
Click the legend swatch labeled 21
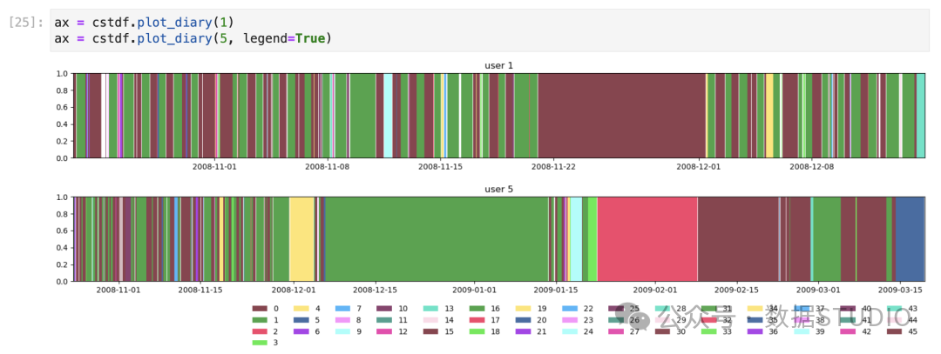pos(523,331)
